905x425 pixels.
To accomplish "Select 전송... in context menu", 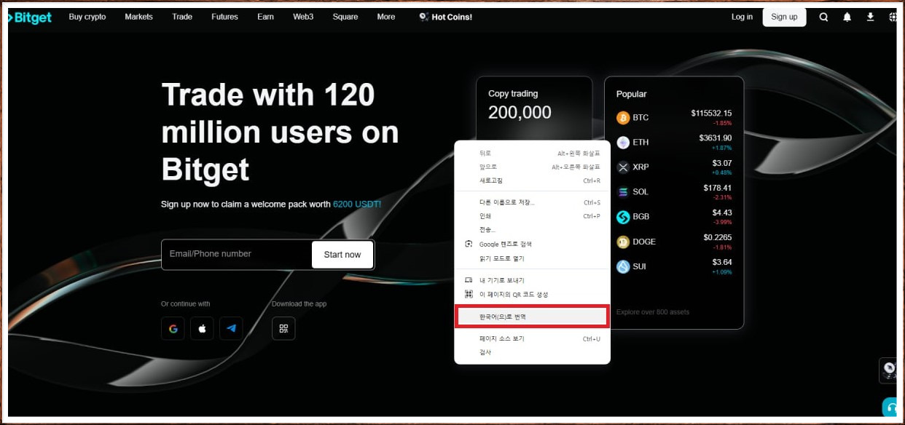I will pyautogui.click(x=532, y=230).
